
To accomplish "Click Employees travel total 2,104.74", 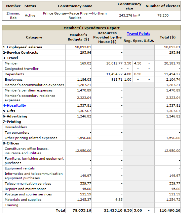I will [x=173, y=80].
